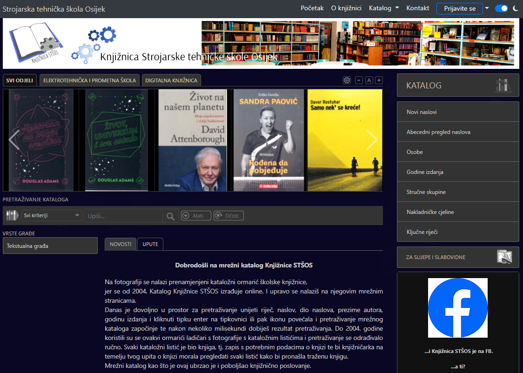Open Stručne skupine listing
The width and height of the screenshot is (523, 373).
[x=458, y=192]
